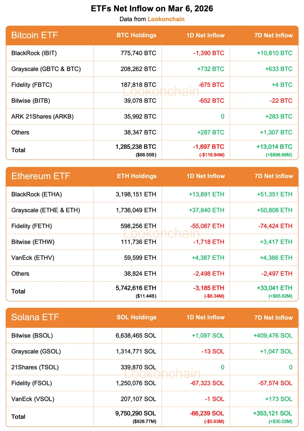
Task: Click the +409,476 SOL 7D inflow value
Action: (x=273, y=335)
